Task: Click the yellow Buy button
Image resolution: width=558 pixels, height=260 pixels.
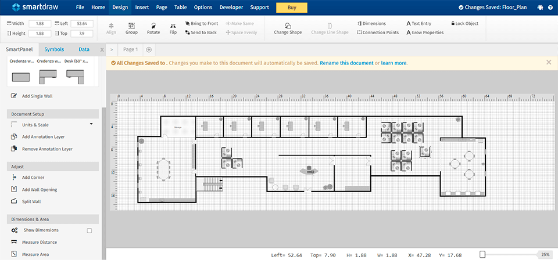Action: 291,8
